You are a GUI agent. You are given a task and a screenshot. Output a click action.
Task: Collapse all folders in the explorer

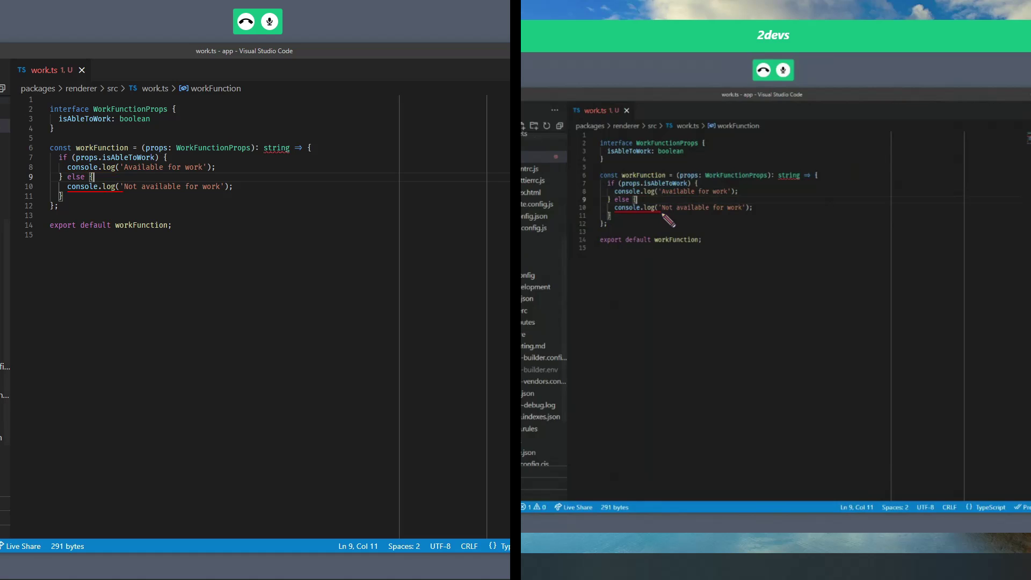[x=560, y=126]
